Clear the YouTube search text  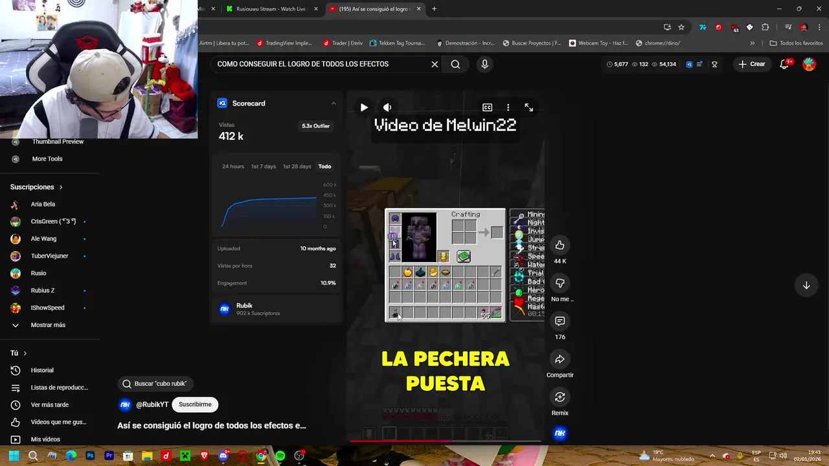tap(435, 64)
